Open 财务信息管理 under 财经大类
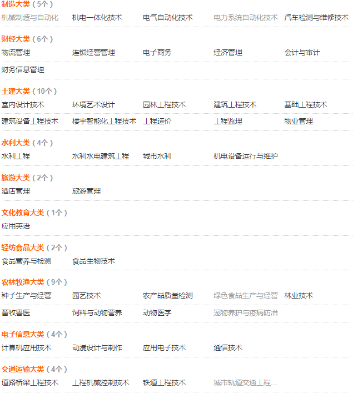 pyautogui.click(x=23, y=70)
